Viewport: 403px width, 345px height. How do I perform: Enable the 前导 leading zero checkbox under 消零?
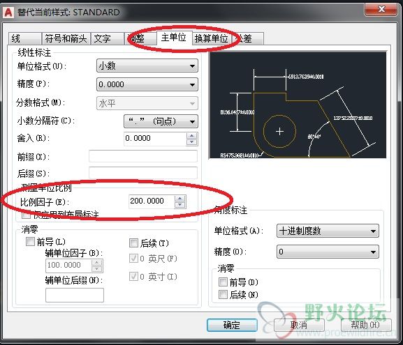[x=30, y=241]
